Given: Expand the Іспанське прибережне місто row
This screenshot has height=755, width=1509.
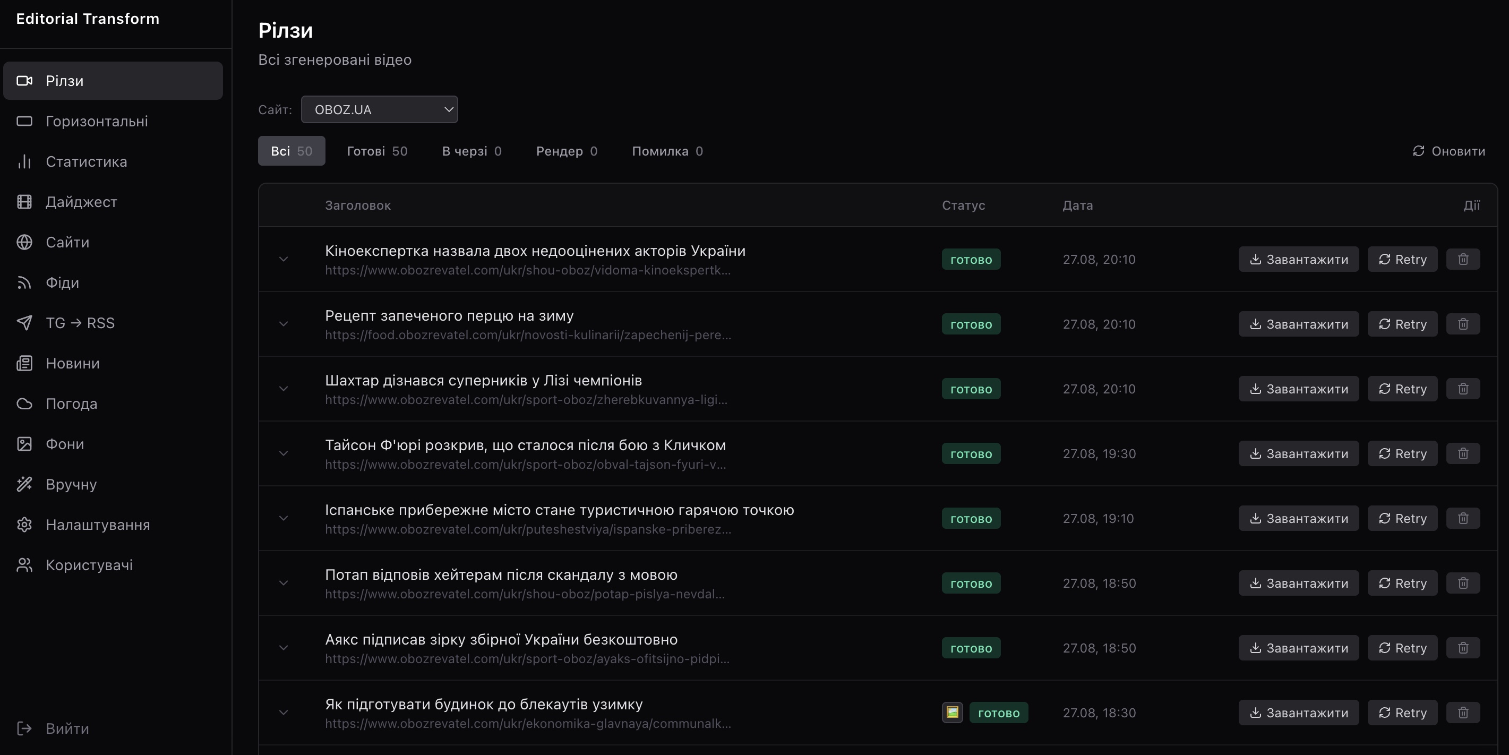Looking at the screenshot, I should point(284,518).
